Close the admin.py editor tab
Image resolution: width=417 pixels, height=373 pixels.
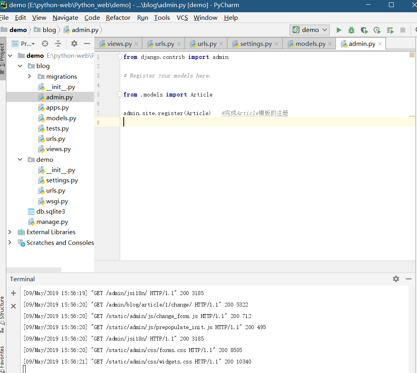(x=380, y=44)
